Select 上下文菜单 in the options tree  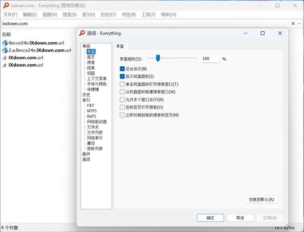point(97,79)
